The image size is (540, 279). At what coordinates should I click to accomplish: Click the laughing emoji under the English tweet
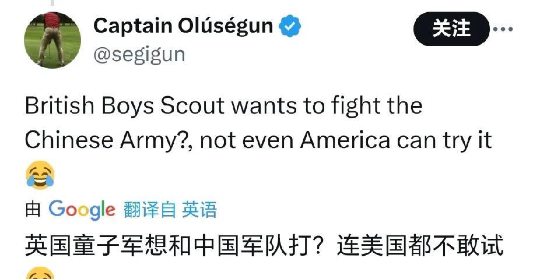40,175
